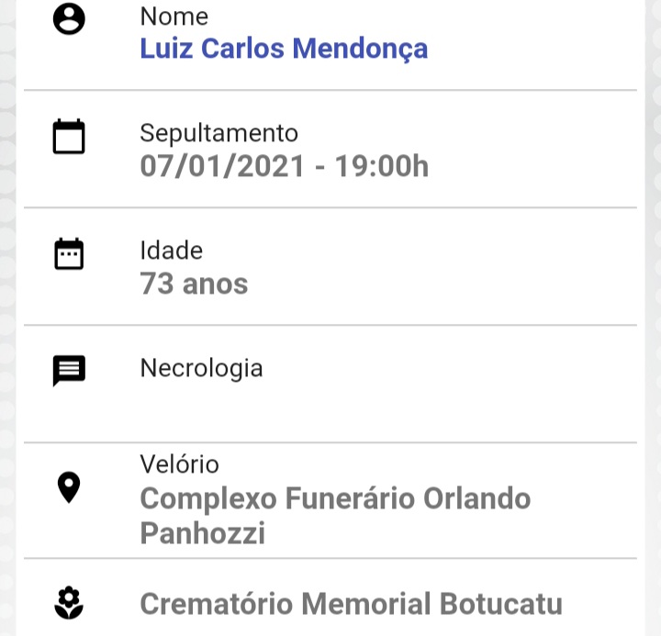The height and width of the screenshot is (636, 661).
Task: Click the date-range icon beside Idade
Action: tap(69, 253)
